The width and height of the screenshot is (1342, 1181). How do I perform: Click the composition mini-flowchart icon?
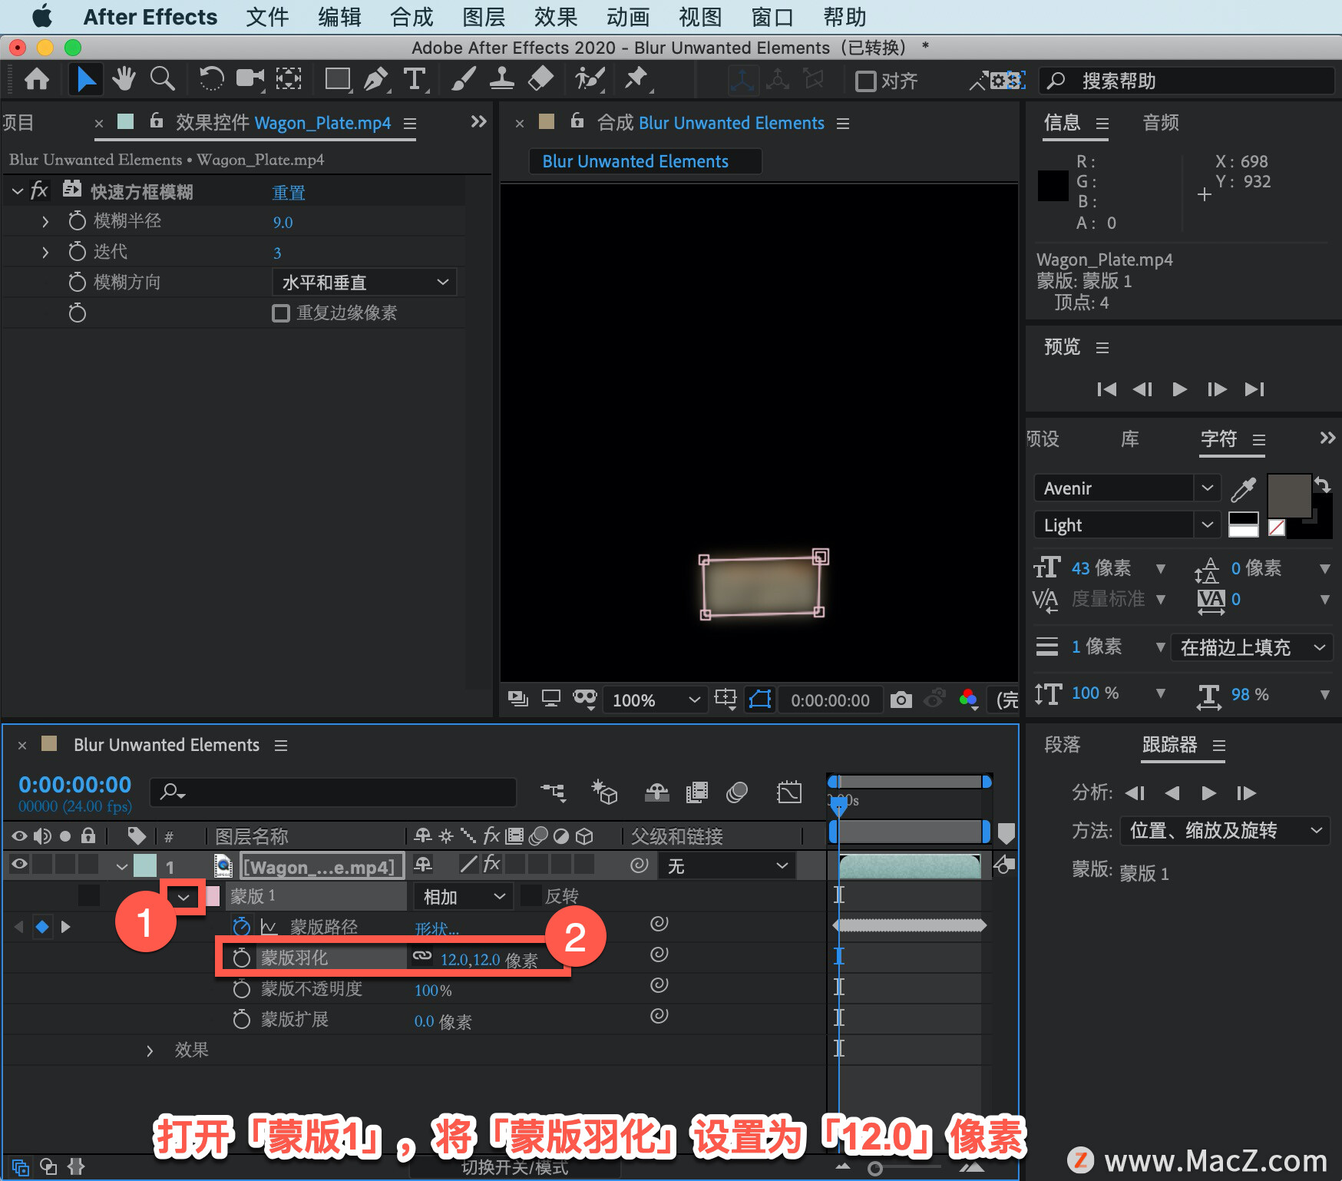pyautogui.click(x=553, y=792)
